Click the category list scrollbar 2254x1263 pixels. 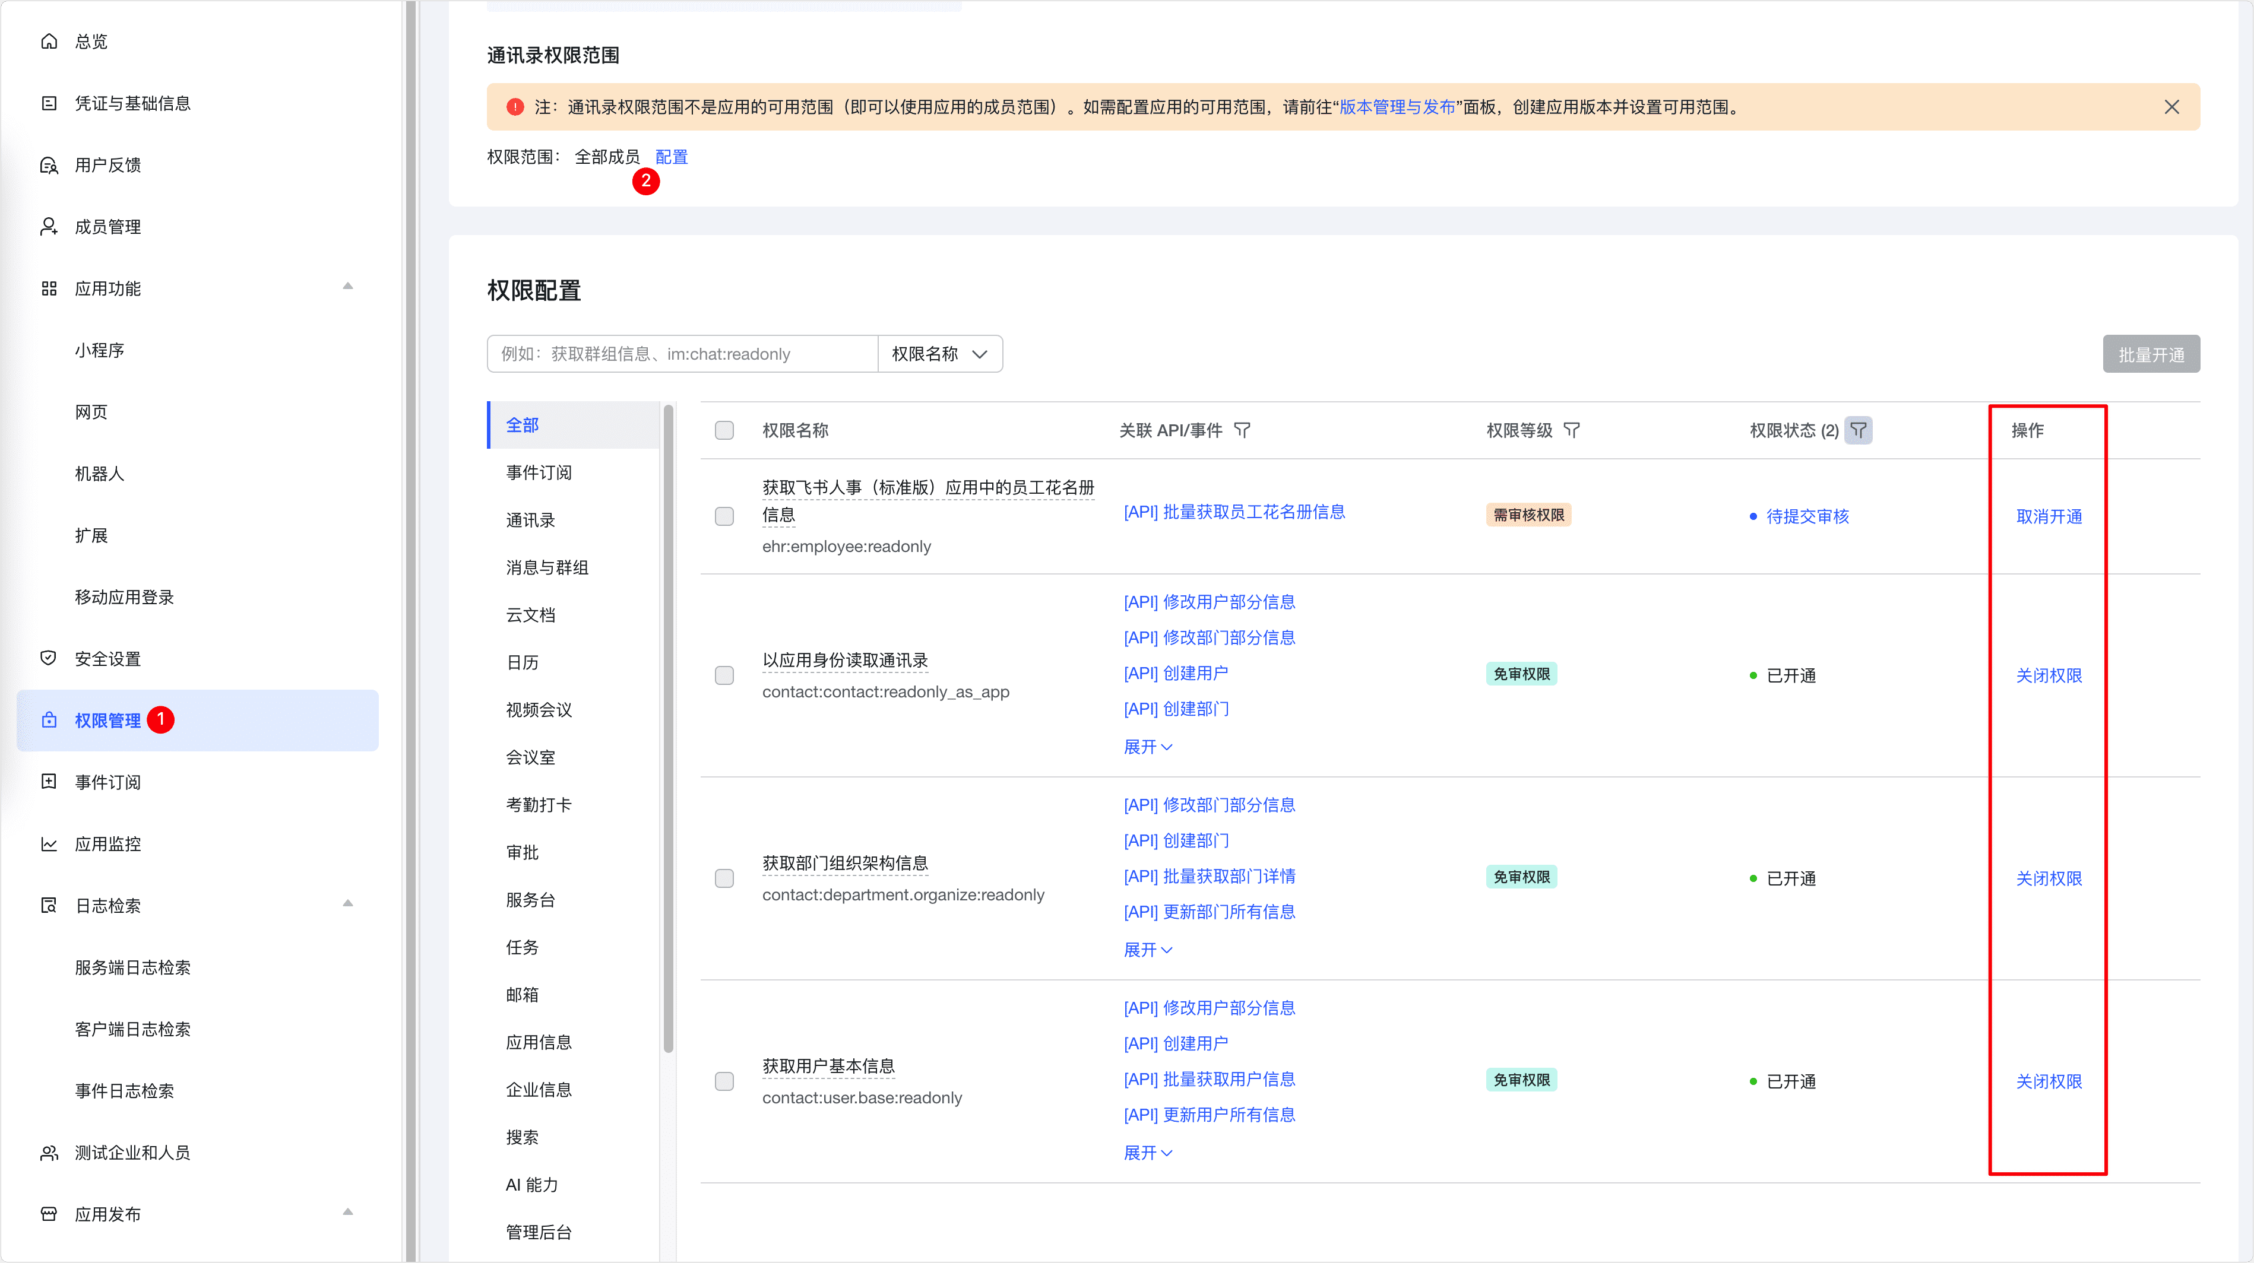click(x=669, y=728)
